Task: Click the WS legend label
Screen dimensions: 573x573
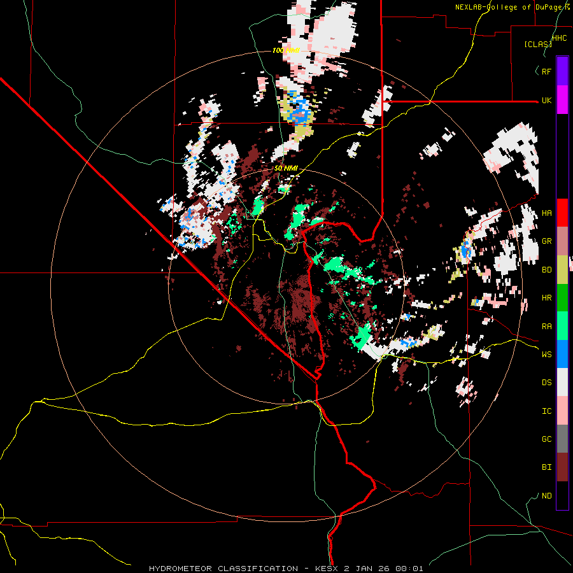Action: pos(546,355)
